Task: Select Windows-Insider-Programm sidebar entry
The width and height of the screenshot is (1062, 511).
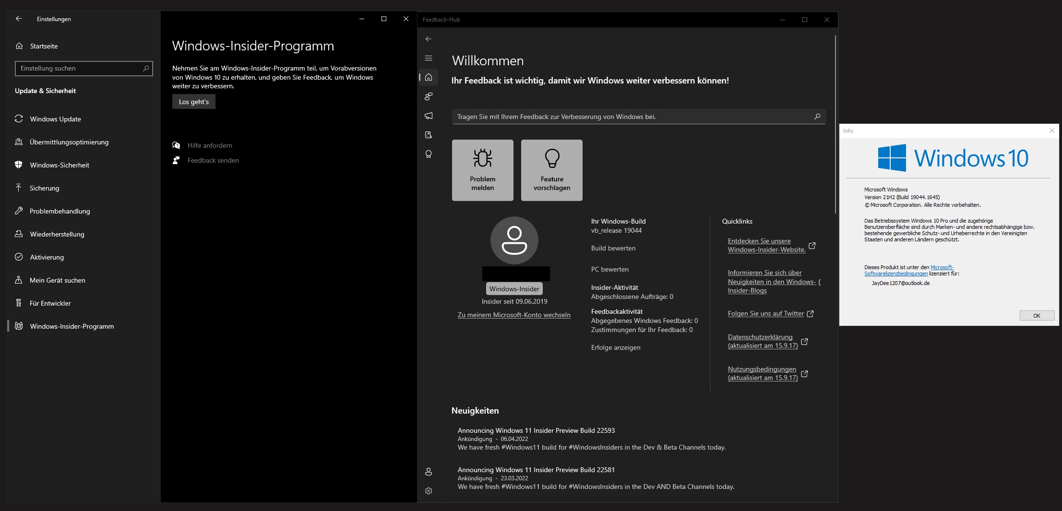Action: coord(72,326)
